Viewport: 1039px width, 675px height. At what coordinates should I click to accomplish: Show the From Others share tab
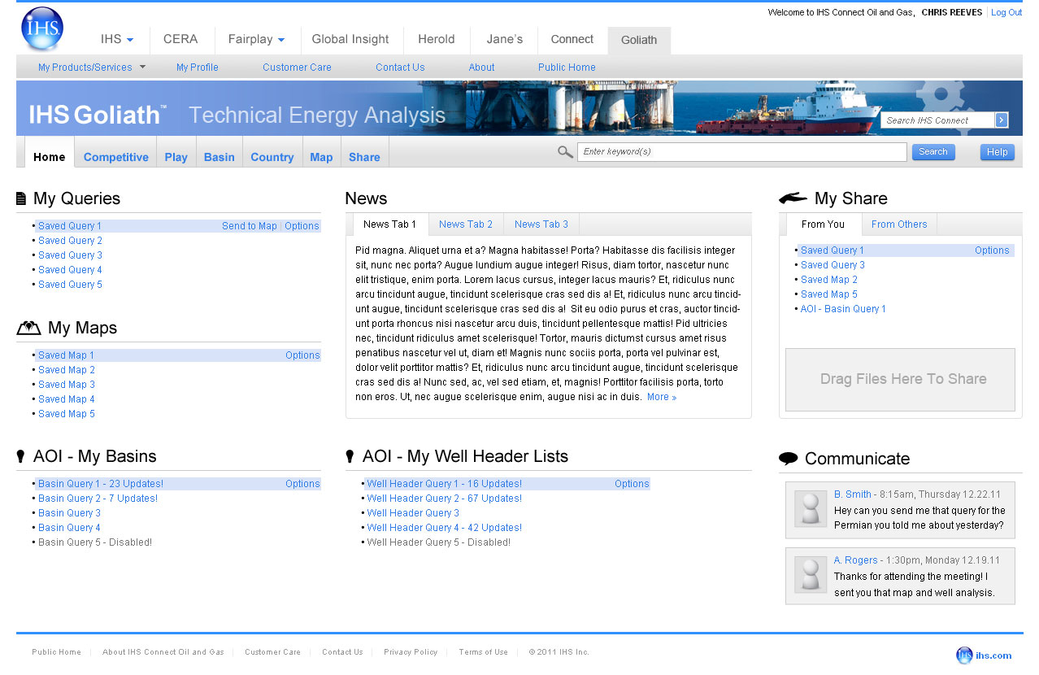(899, 224)
